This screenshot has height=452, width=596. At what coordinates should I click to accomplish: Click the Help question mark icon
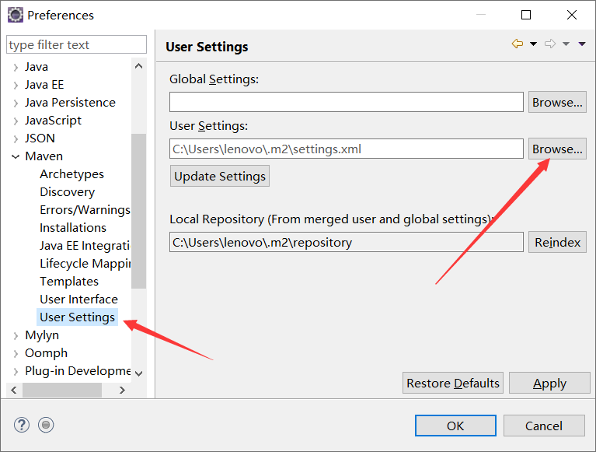tap(22, 425)
